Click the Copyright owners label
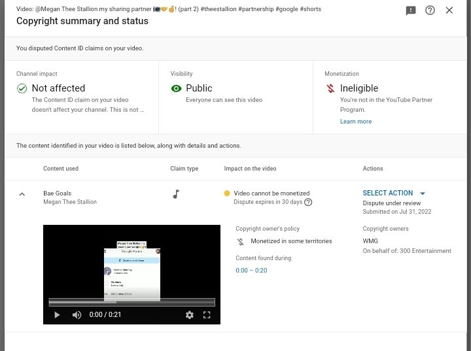Screen dimensions: 471x351 click(385, 229)
